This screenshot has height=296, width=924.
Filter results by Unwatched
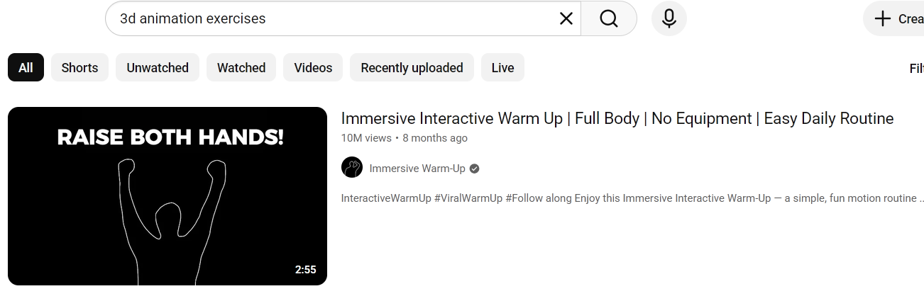tap(158, 68)
